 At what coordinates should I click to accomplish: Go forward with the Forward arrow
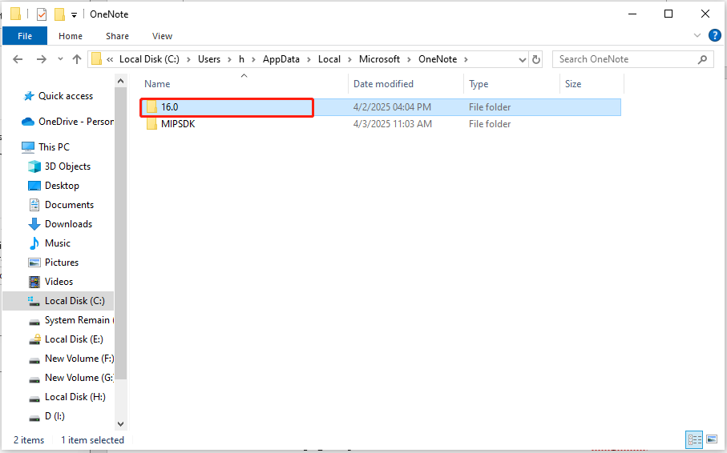tap(41, 59)
